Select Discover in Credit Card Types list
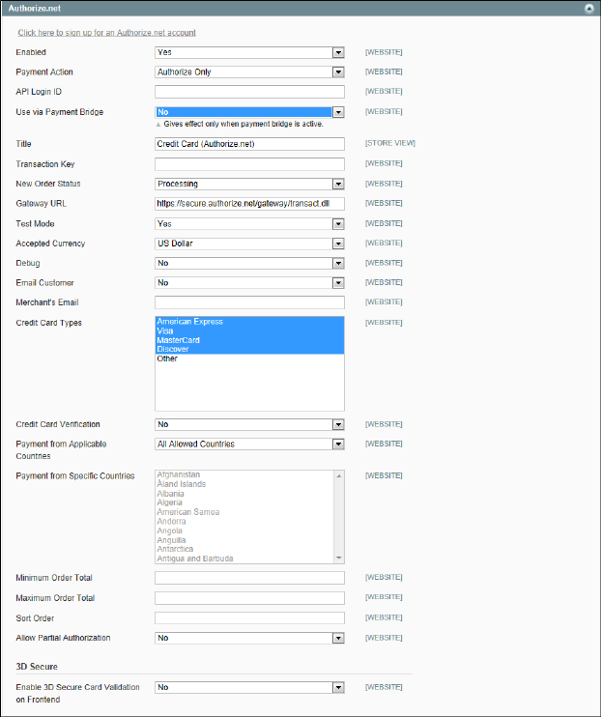The height and width of the screenshot is (717, 601). [x=176, y=349]
